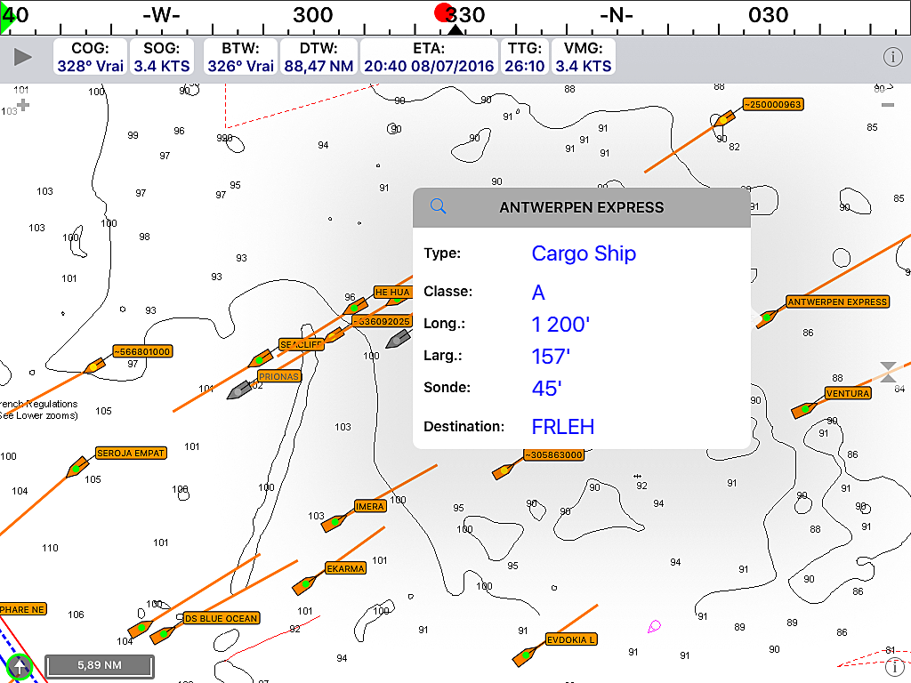Tap the Cargo Ship type value
The height and width of the screenshot is (683, 911).
tap(584, 253)
